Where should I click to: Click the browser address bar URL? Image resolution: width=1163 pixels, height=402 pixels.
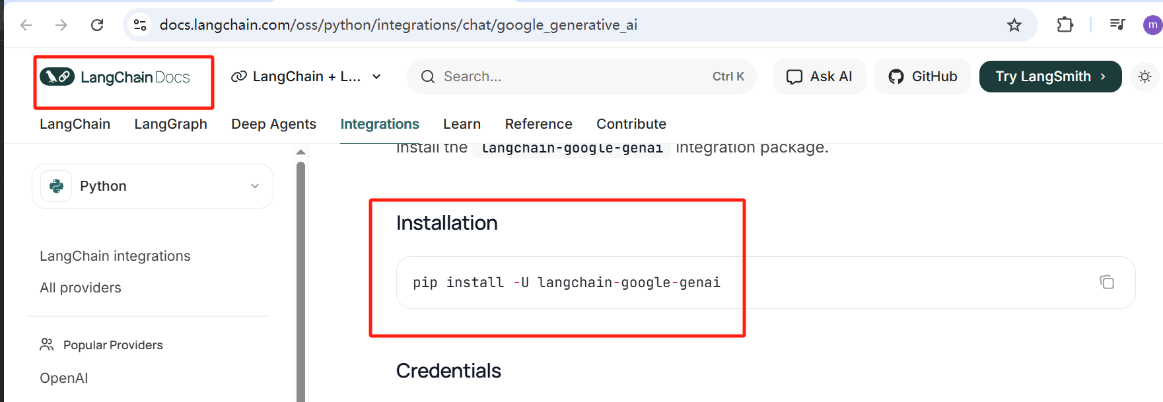tap(398, 25)
